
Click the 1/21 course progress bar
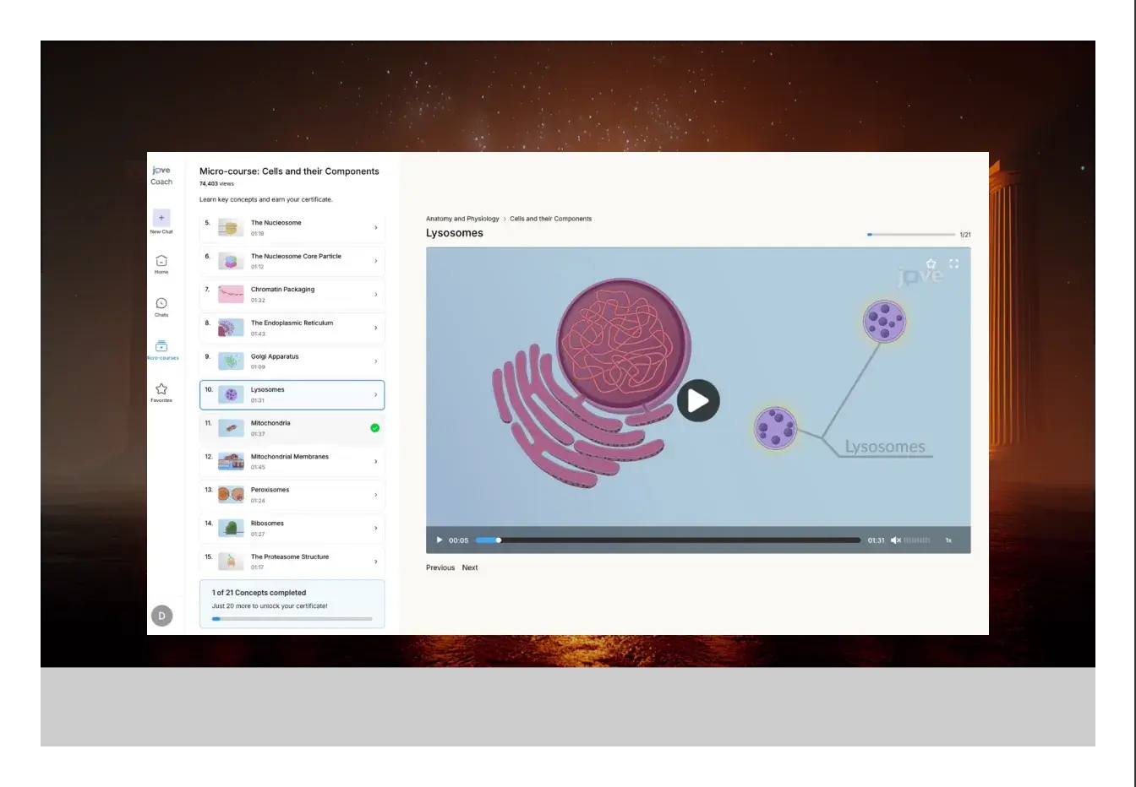tap(910, 235)
